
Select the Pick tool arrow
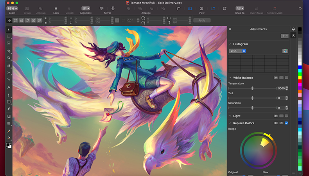(9, 30)
